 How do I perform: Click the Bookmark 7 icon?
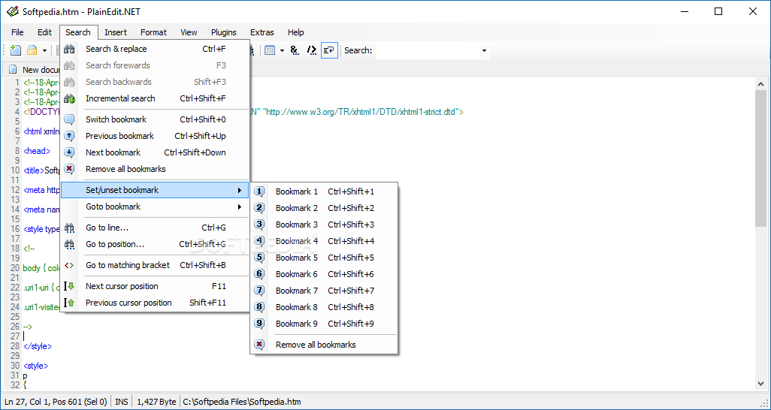[259, 291]
